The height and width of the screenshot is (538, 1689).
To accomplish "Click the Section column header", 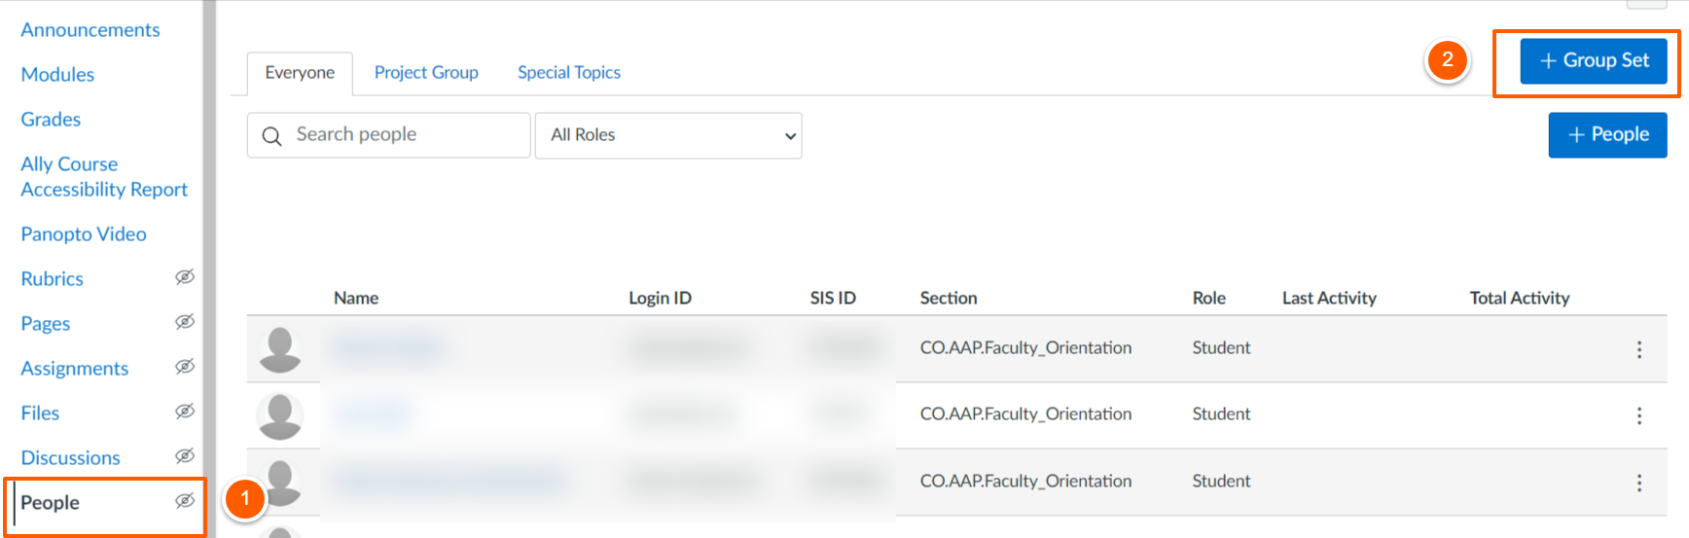I will [949, 299].
